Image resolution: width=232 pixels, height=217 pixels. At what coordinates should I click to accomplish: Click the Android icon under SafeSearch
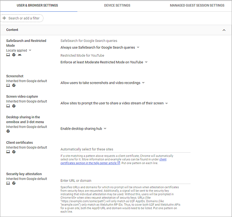(x=19, y=55)
